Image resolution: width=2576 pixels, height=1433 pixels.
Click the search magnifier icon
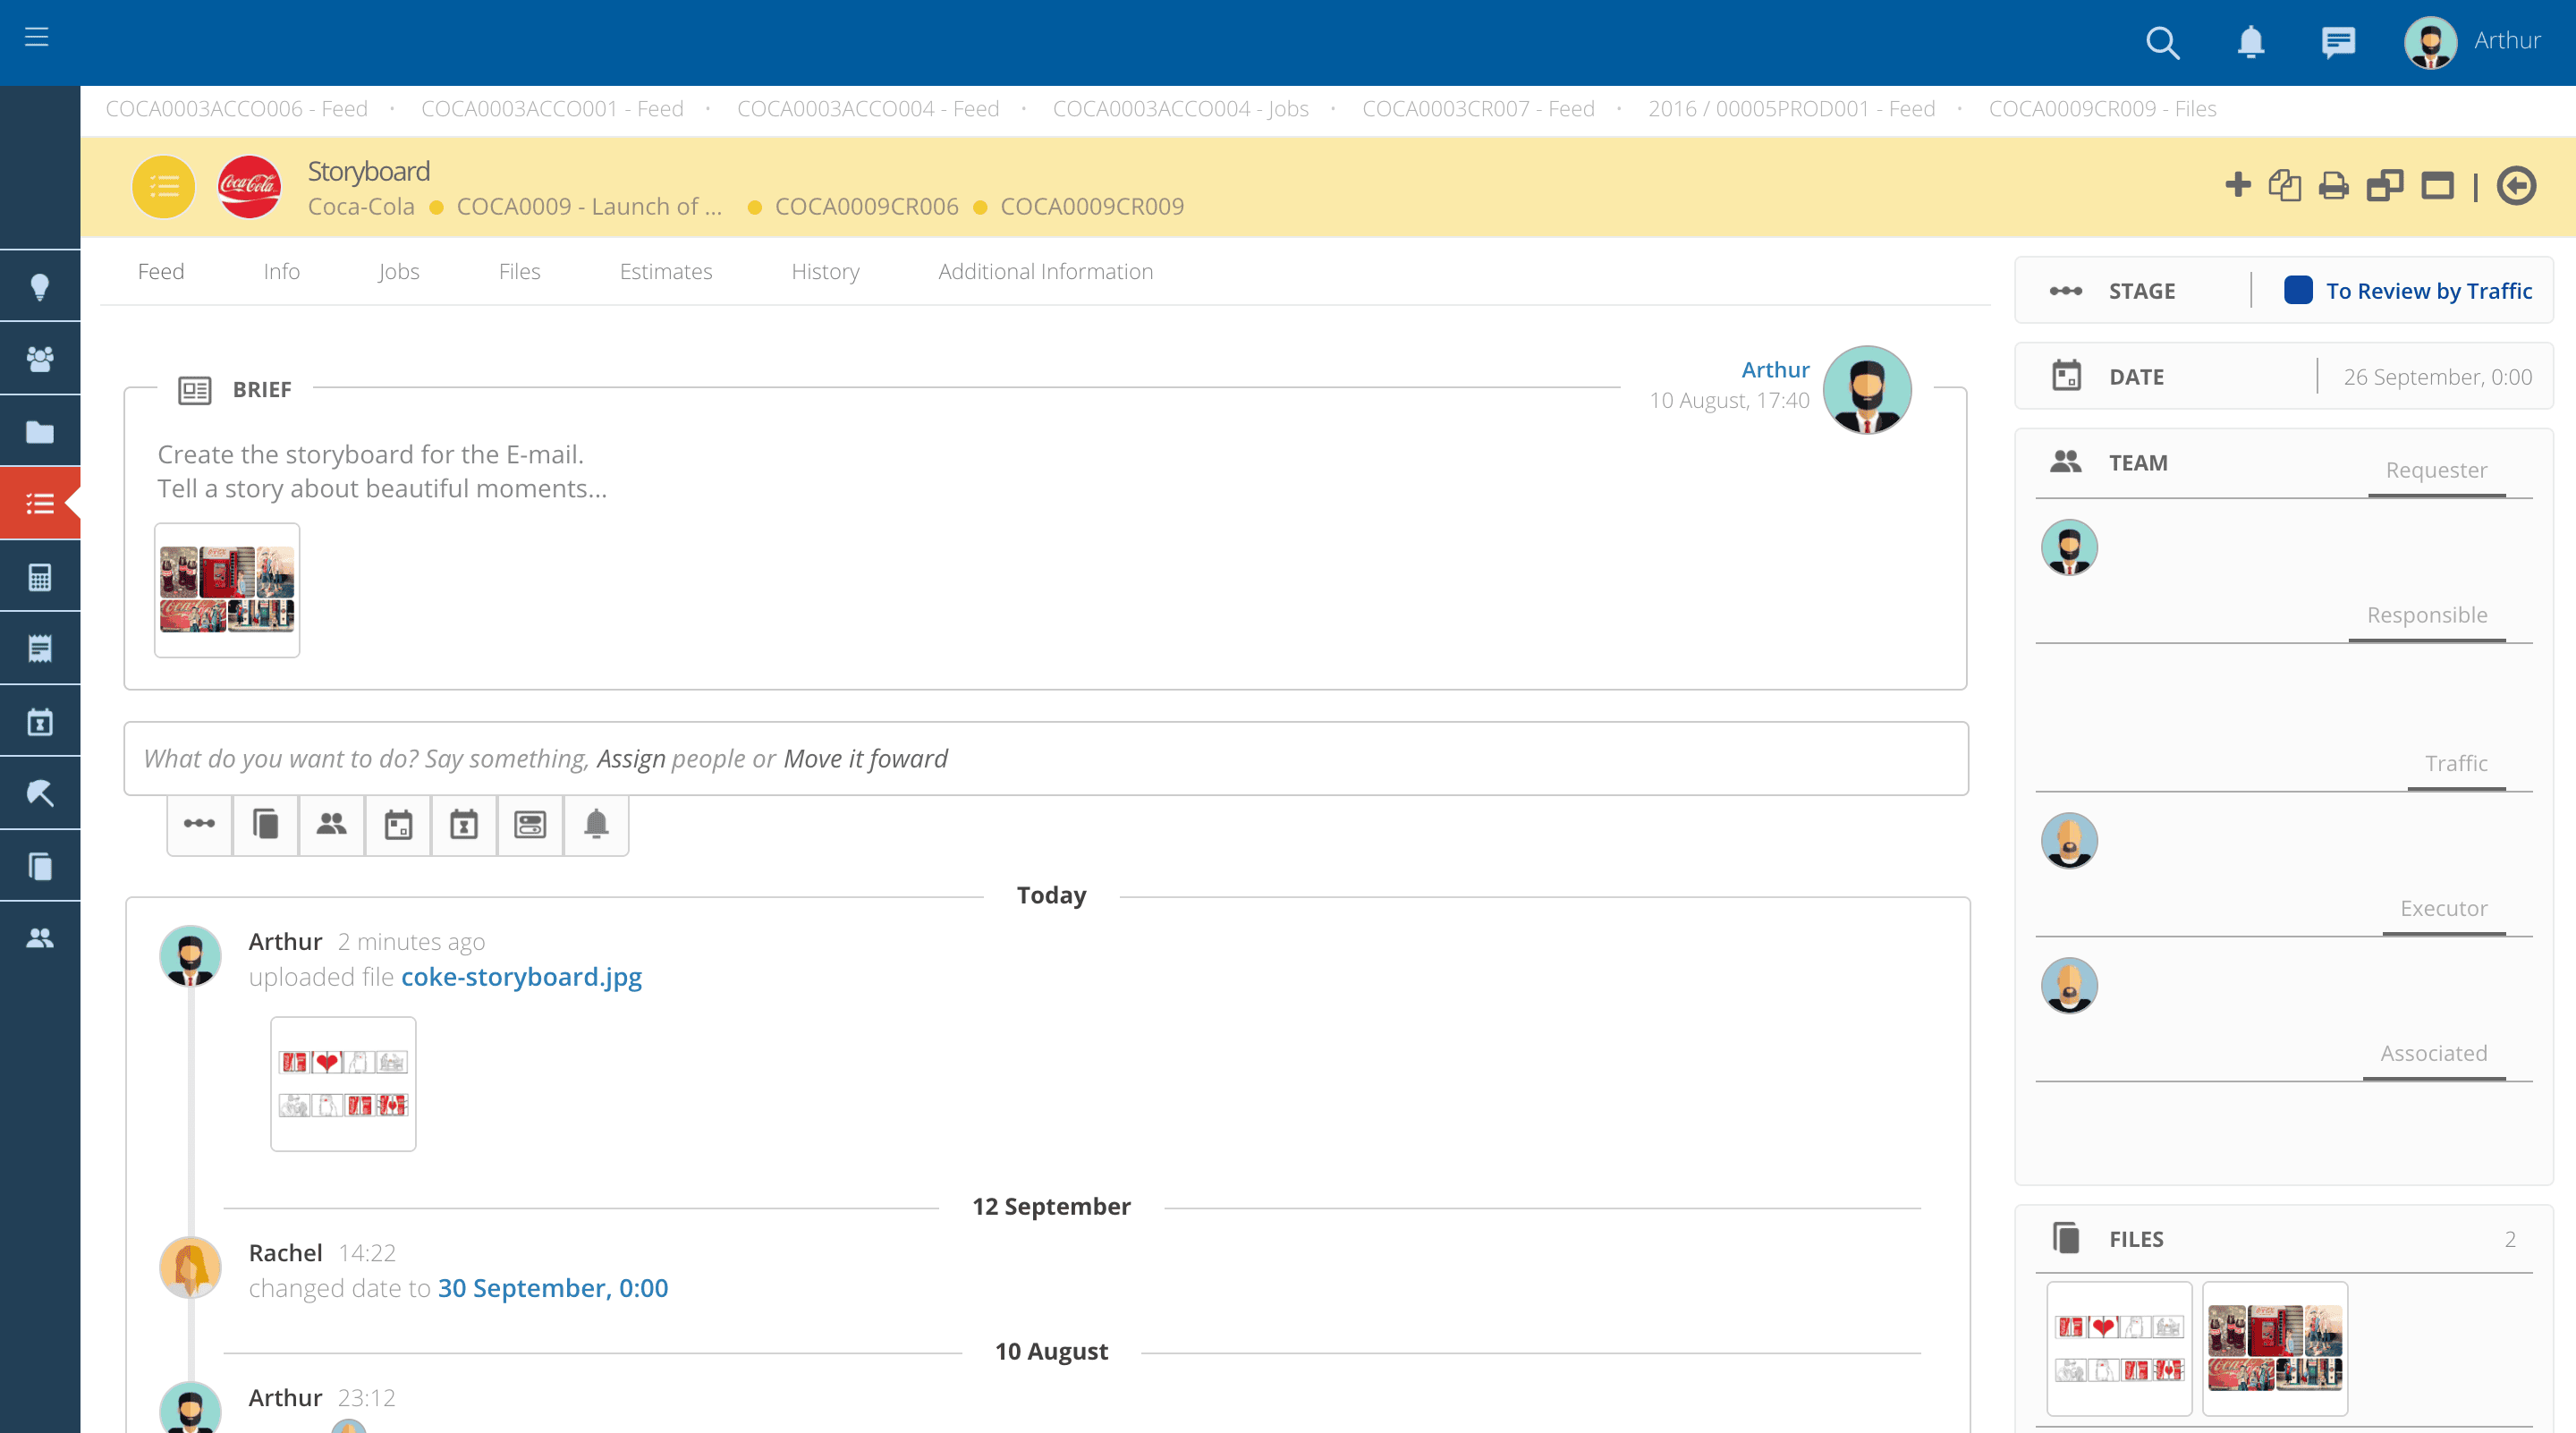2162,42
